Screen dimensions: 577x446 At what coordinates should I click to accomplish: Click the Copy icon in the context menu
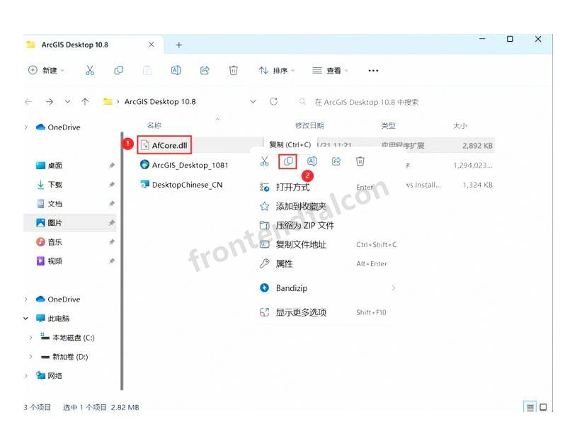[288, 161]
